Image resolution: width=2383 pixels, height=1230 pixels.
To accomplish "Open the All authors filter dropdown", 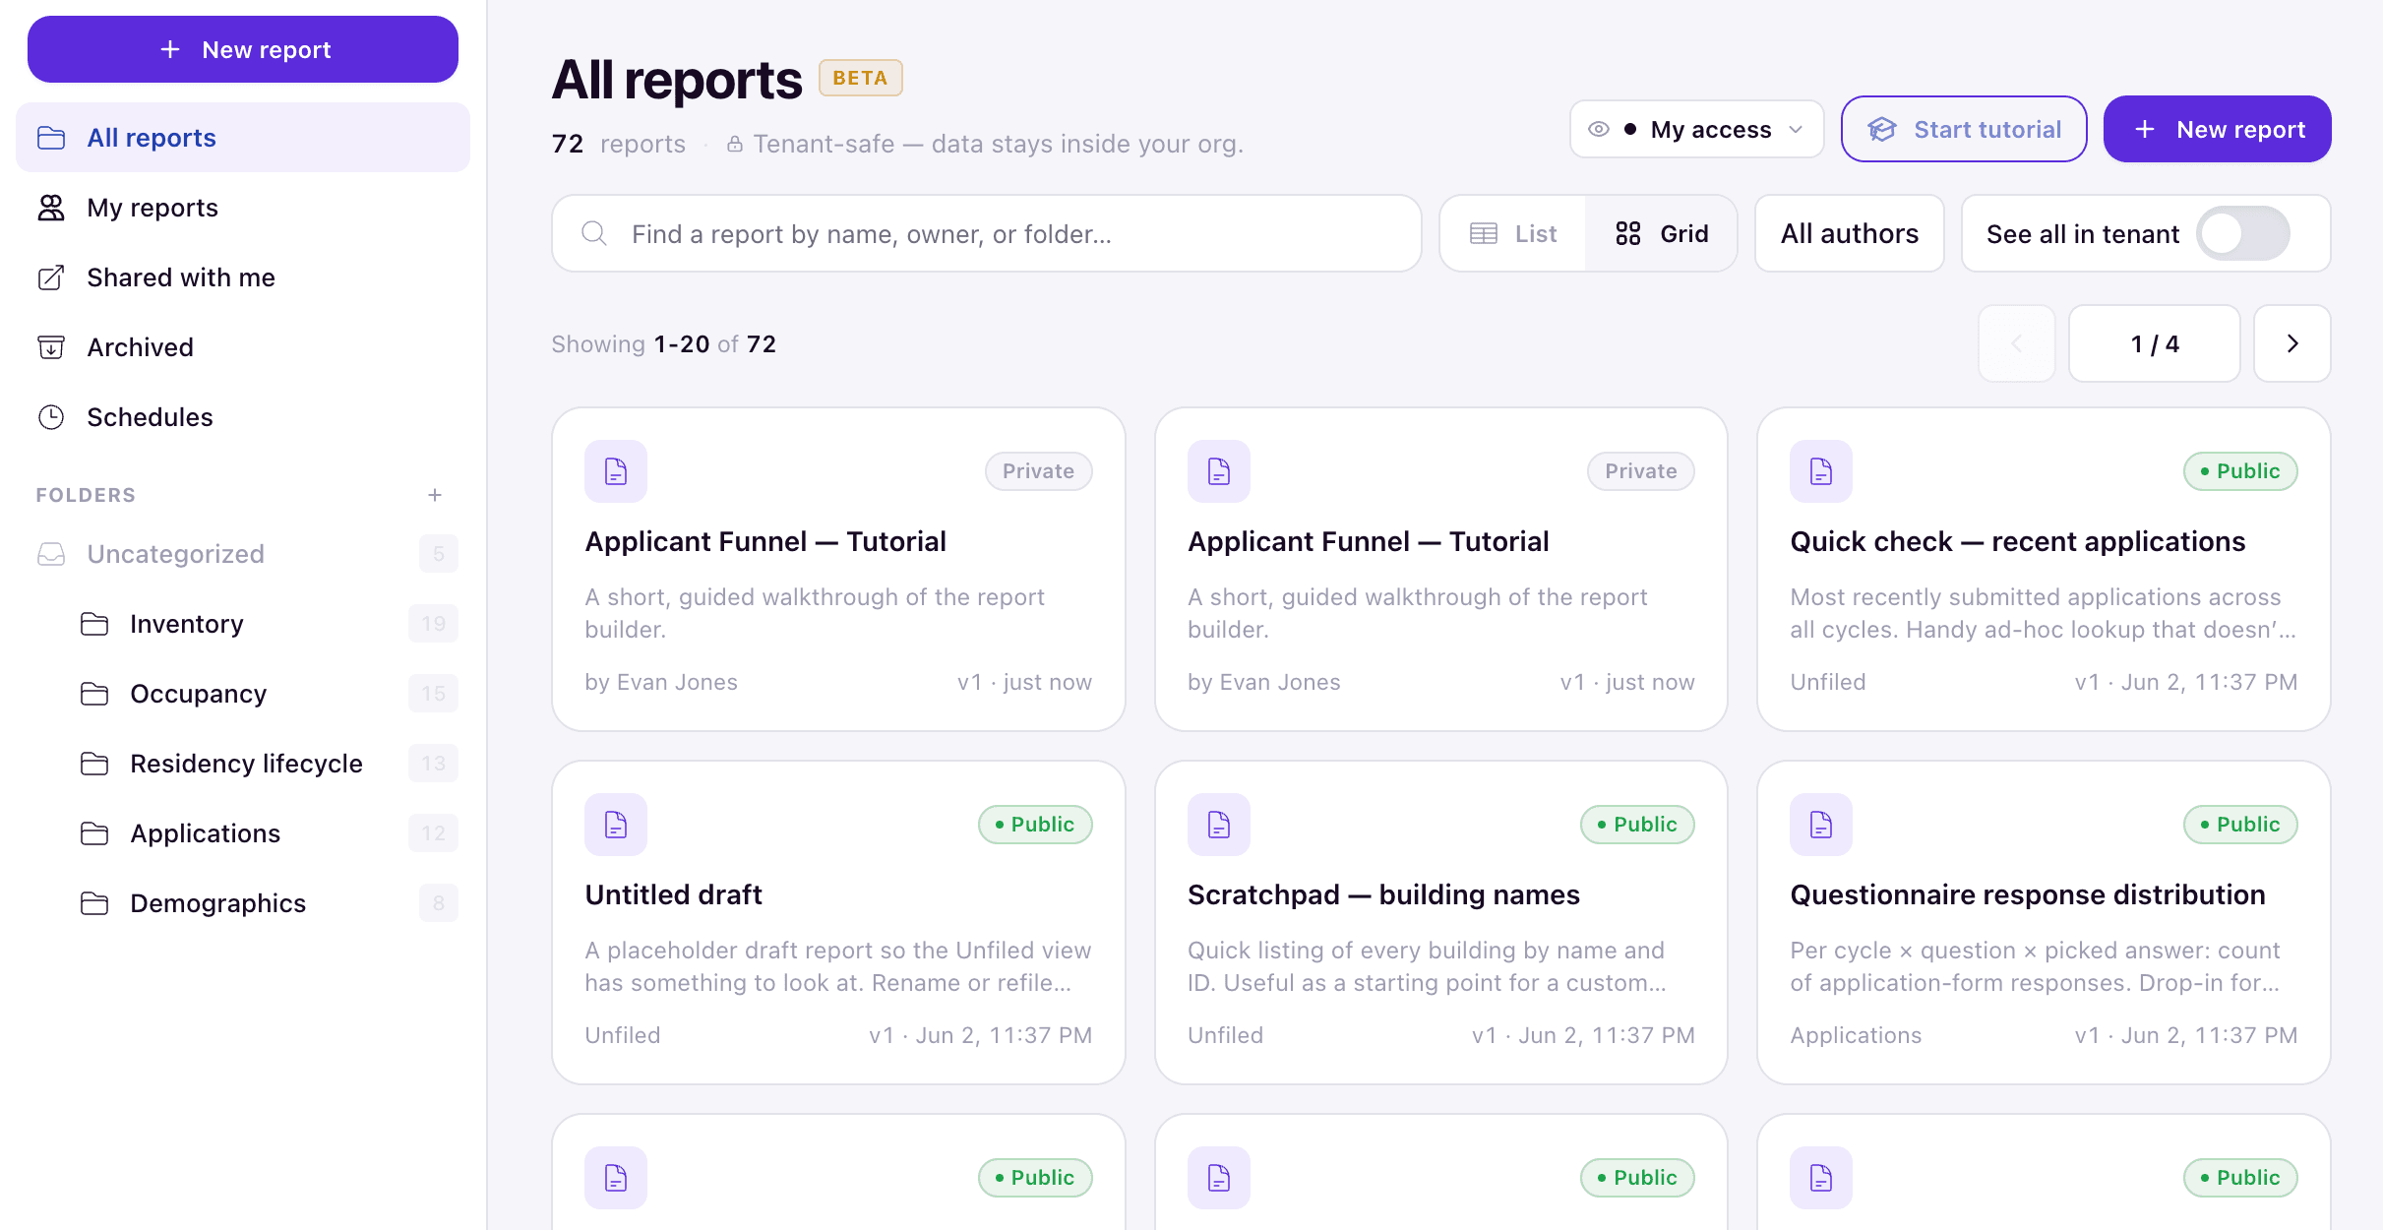I will coord(1850,233).
